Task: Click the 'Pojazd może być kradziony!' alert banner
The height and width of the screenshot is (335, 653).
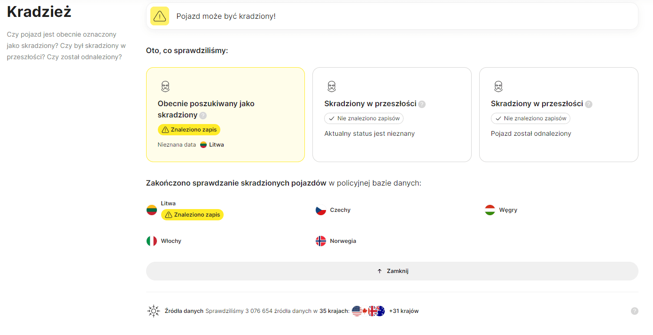Action: [x=392, y=16]
